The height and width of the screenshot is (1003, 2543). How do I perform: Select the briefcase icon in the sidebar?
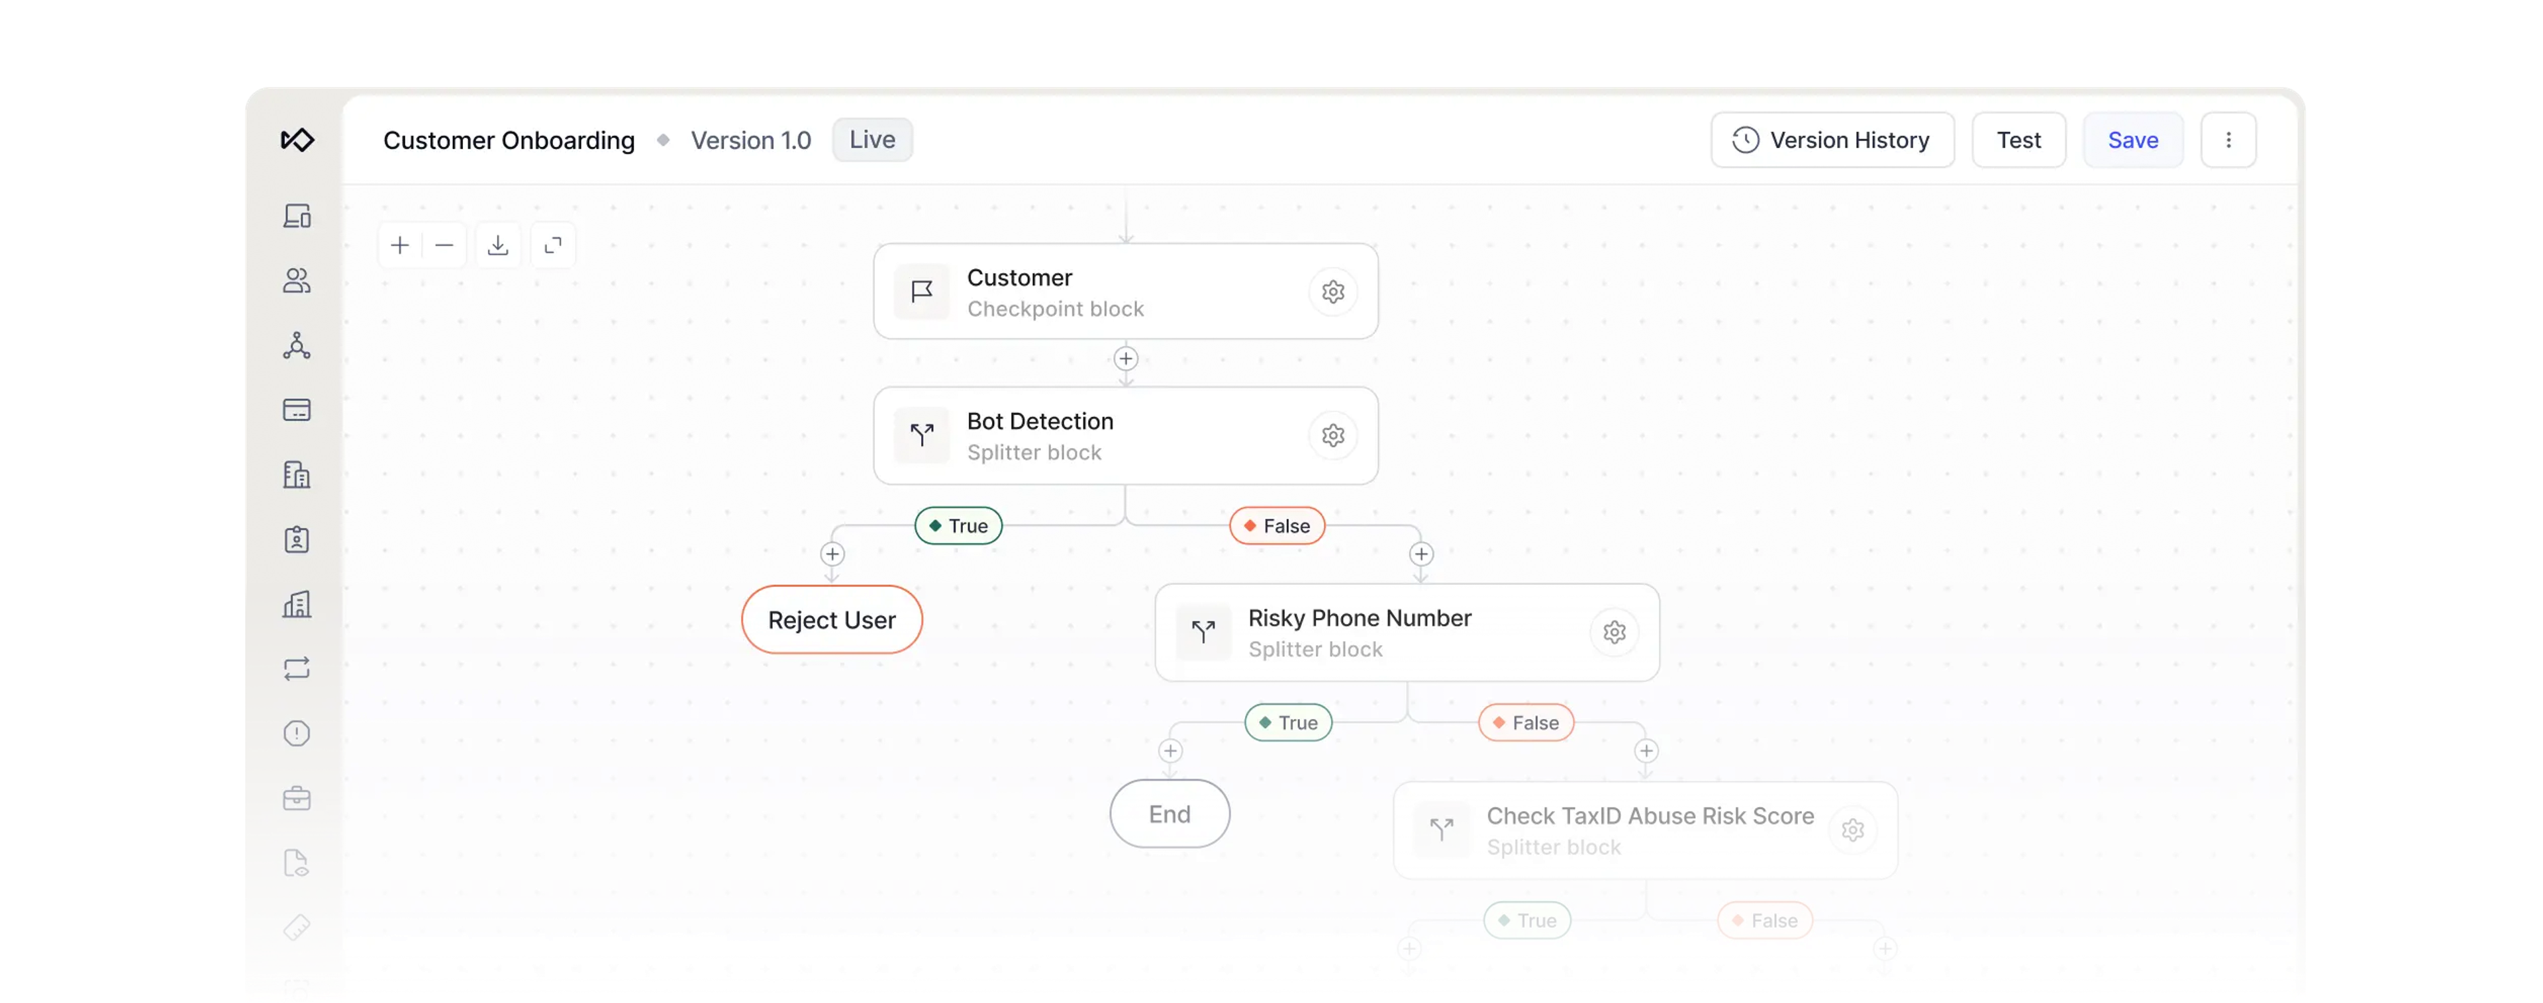(x=297, y=798)
